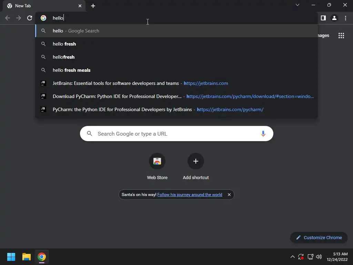
Task: Select the 'hello - Google Search' suggestion
Action: [x=176, y=31]
